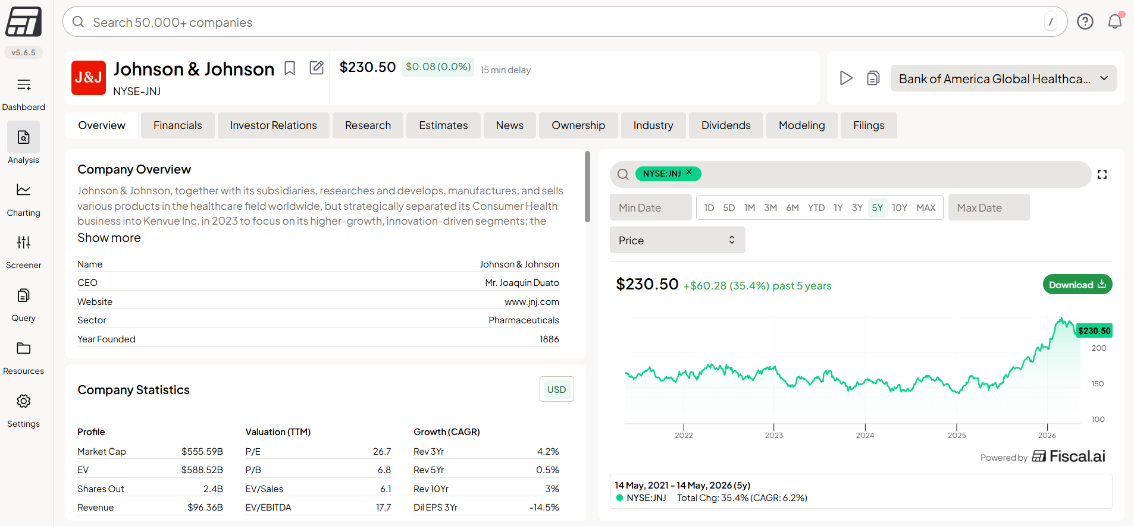This screenshot has width=1134, height=526.
Task: Select the 3Y chart range
Action: point(857,208)
